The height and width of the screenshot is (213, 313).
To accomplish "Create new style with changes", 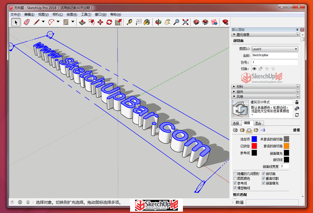I will point(297,108).
